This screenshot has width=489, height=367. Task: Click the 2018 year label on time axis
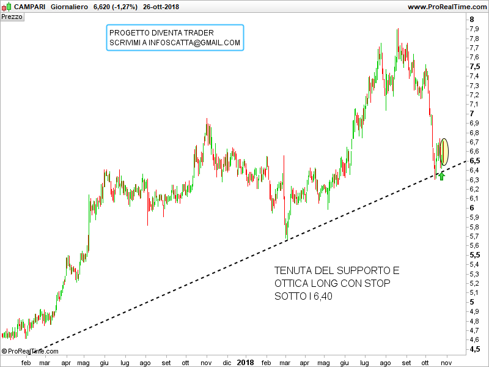coord(245,362)
